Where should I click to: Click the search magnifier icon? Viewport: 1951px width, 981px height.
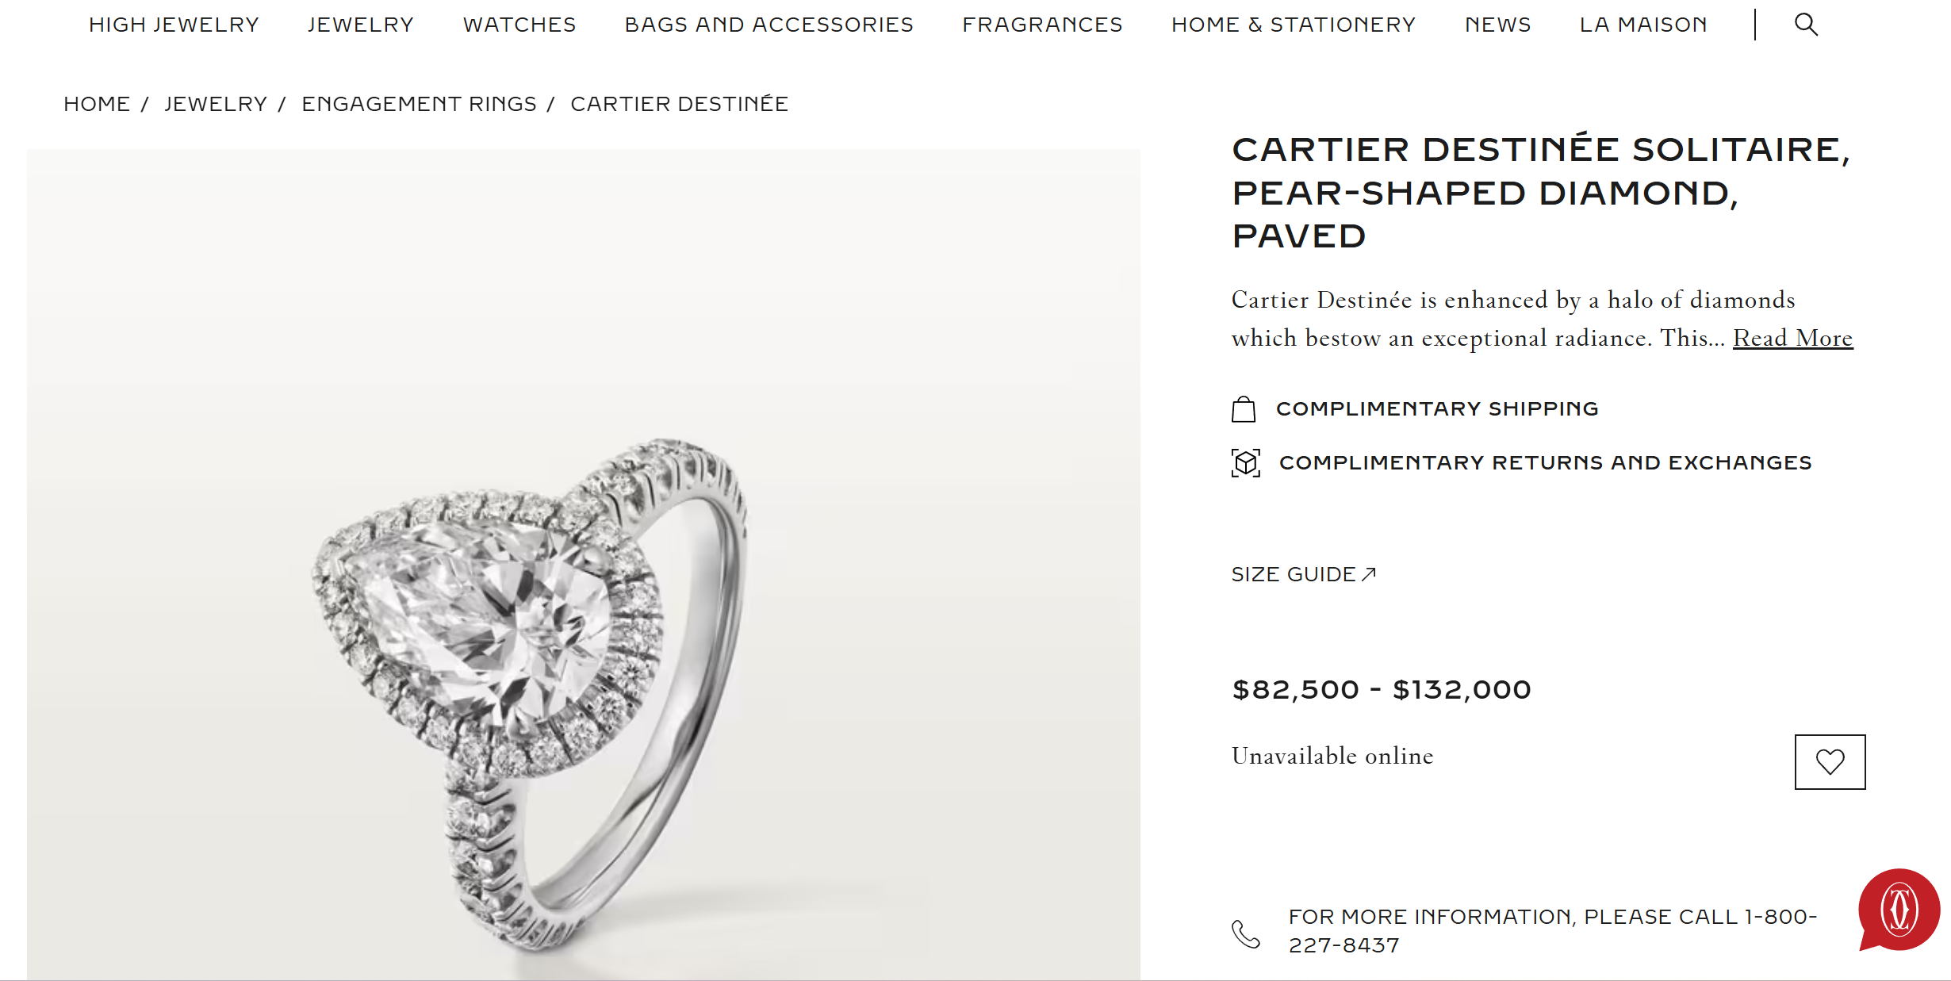pos(1806,25)
